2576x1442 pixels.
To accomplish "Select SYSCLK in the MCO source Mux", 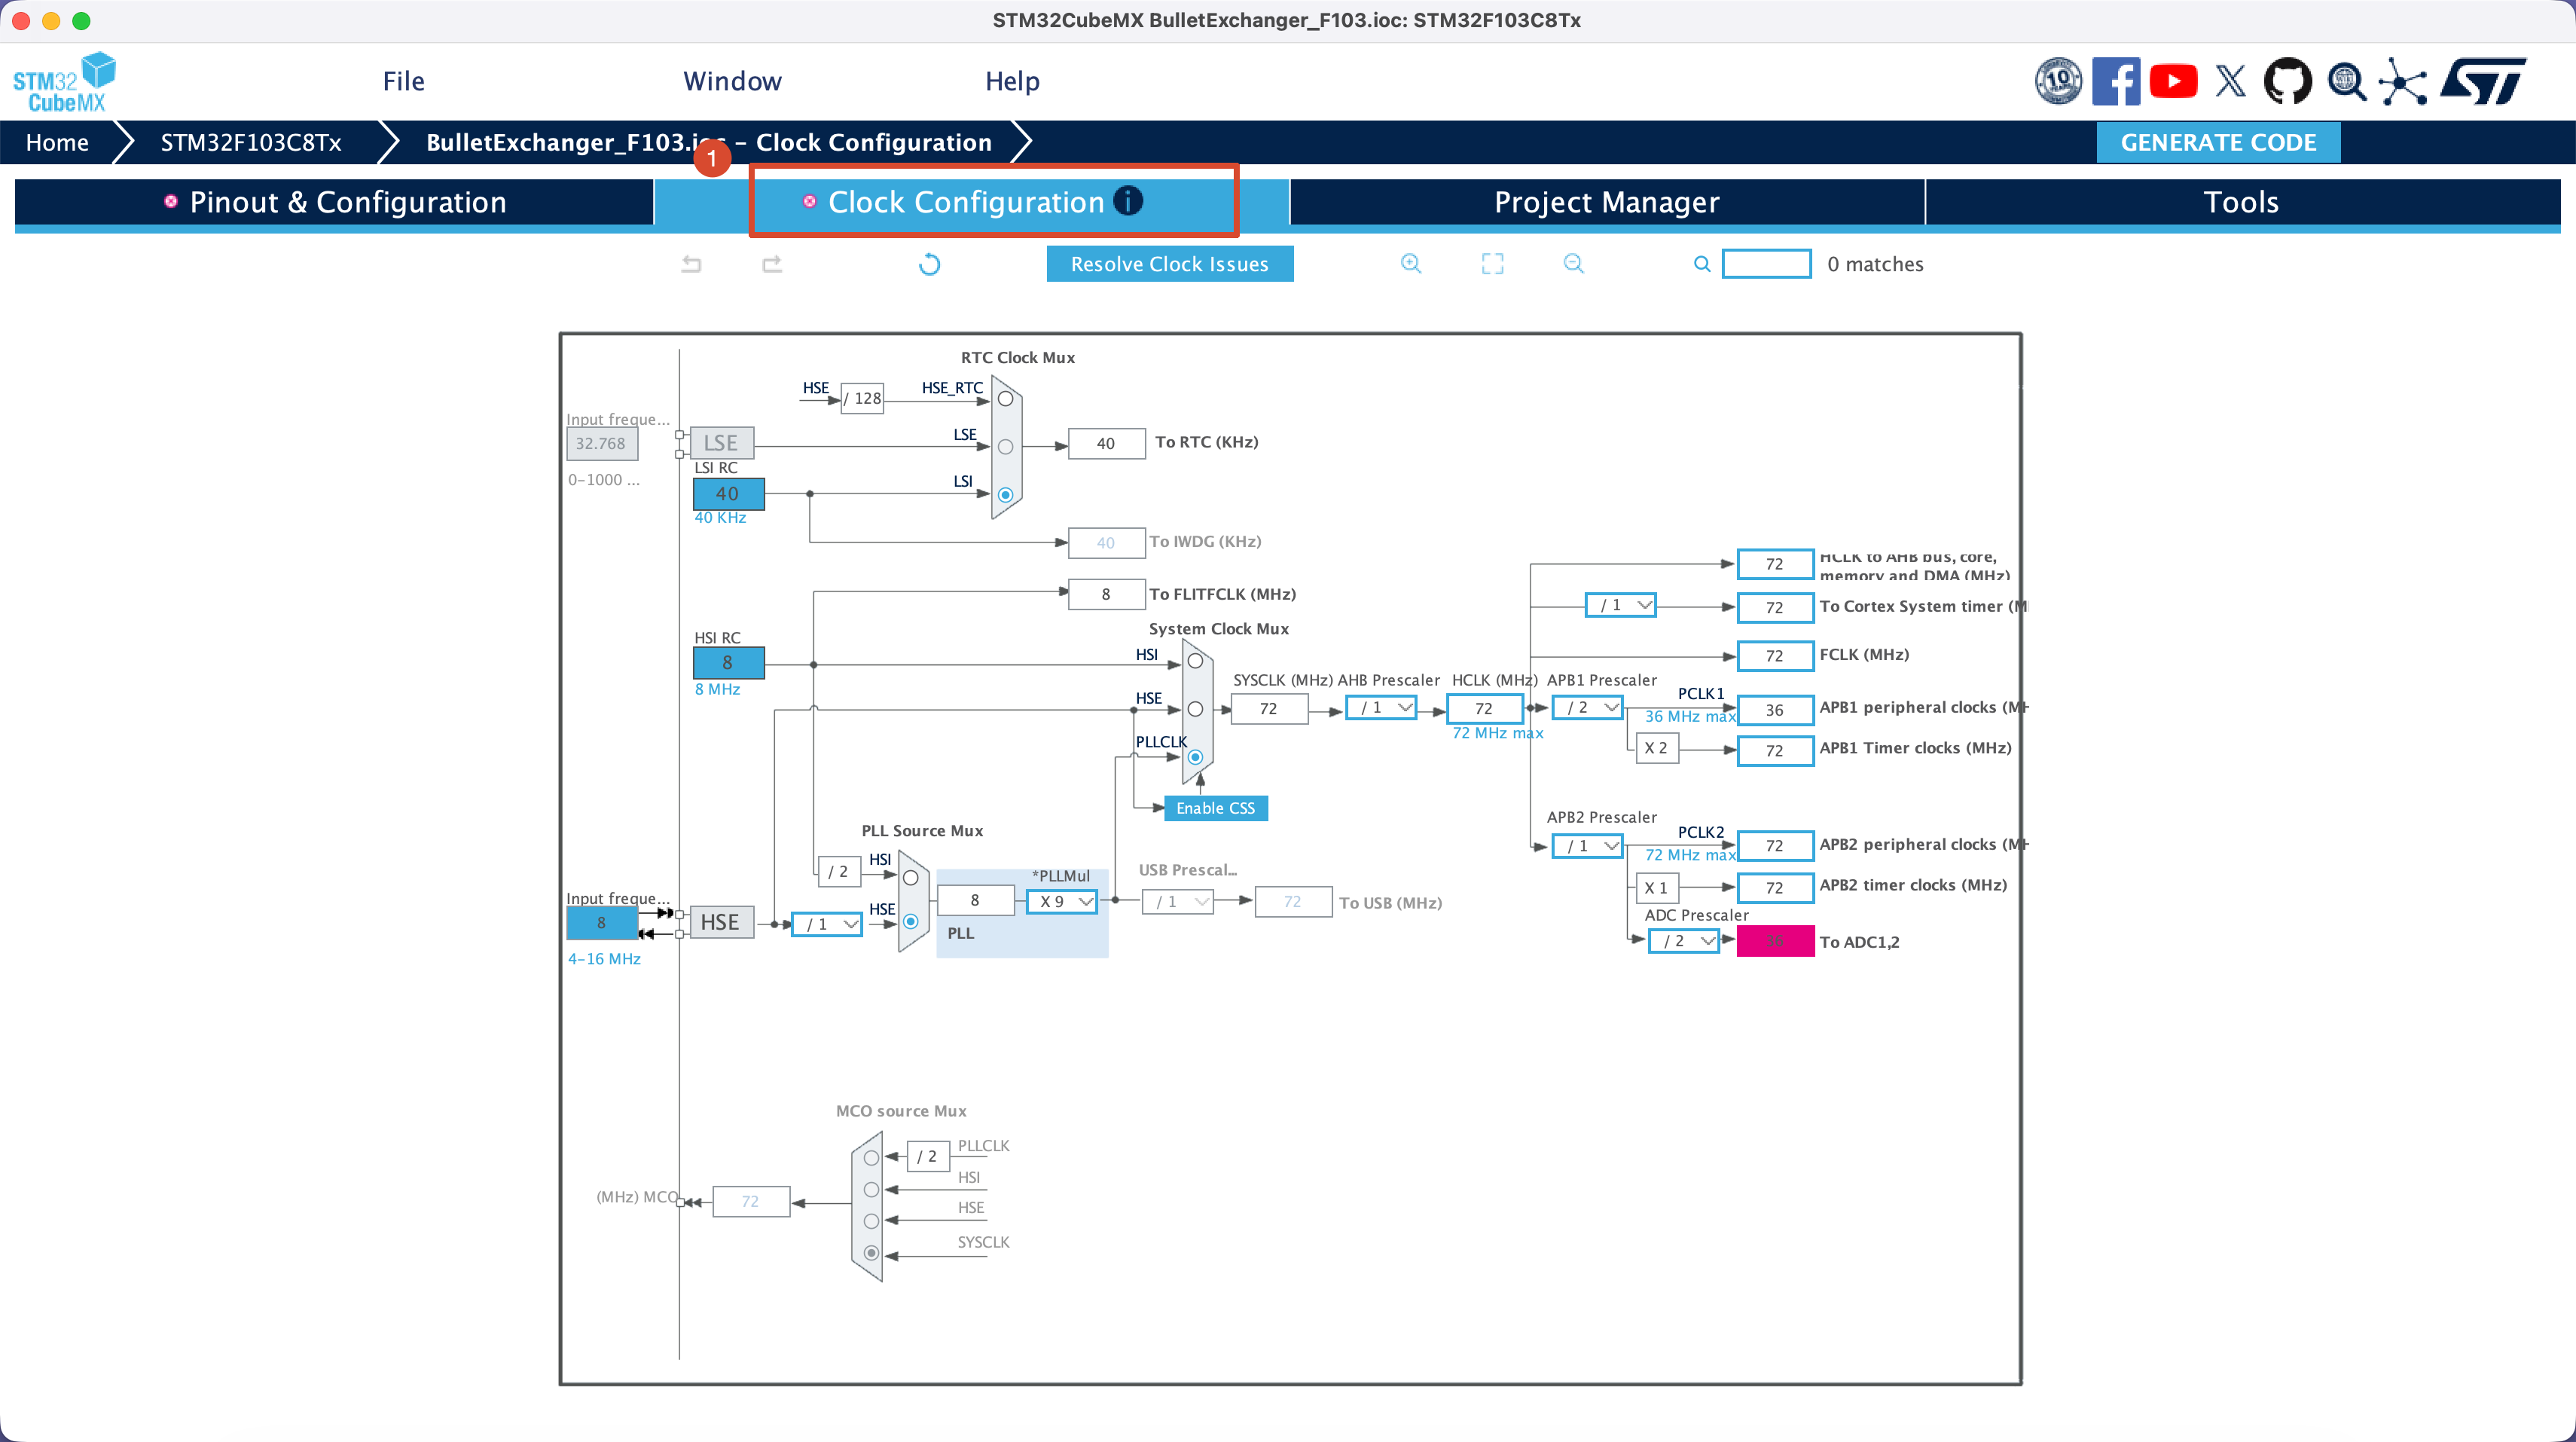I will pos(872,1253).
